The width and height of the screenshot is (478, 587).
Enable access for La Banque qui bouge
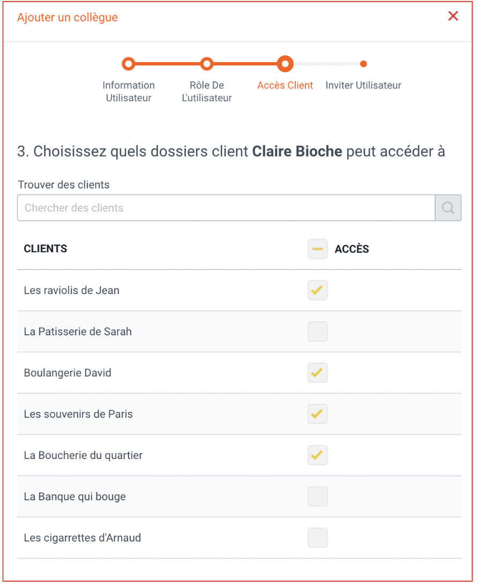[x=318, y=496]
